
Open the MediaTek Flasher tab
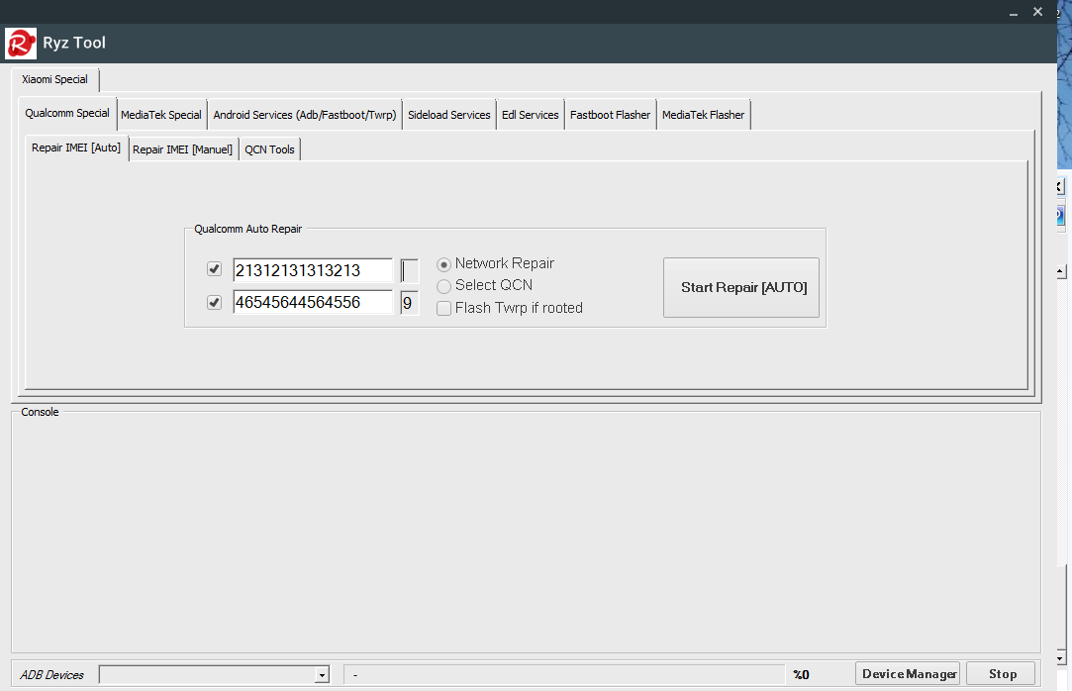(703, 115)
